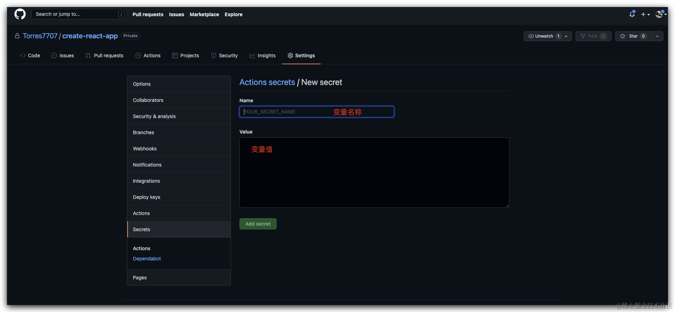Open the Code tab
Viewport: 675px width, 312px height.
pos(30,56)
